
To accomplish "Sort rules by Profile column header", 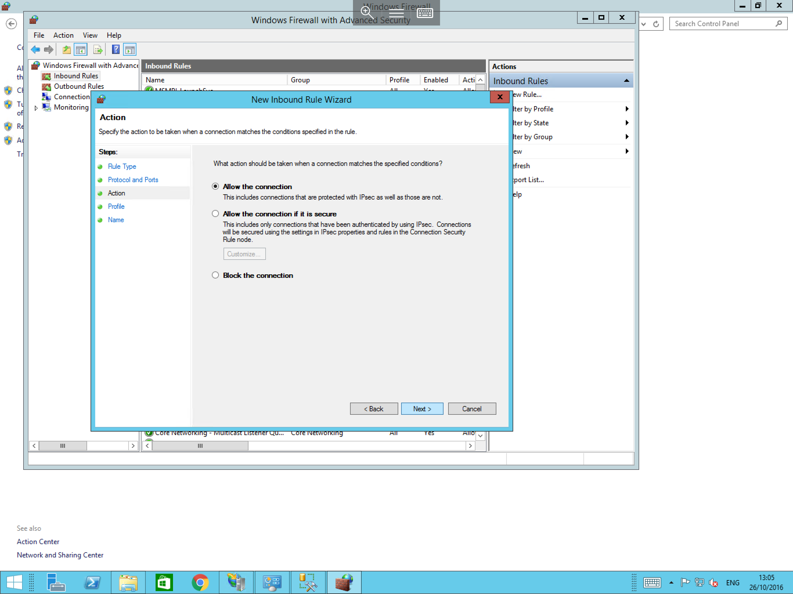I will pos(403,80).
